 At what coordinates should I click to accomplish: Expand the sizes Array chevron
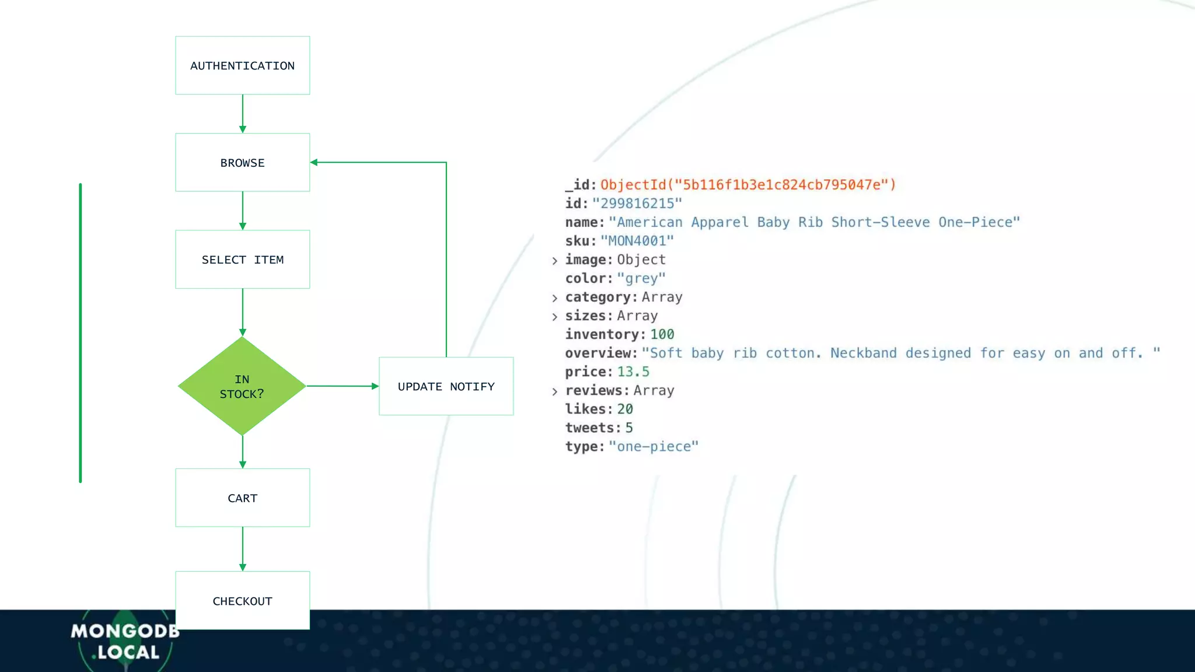[x=554, y=317]
